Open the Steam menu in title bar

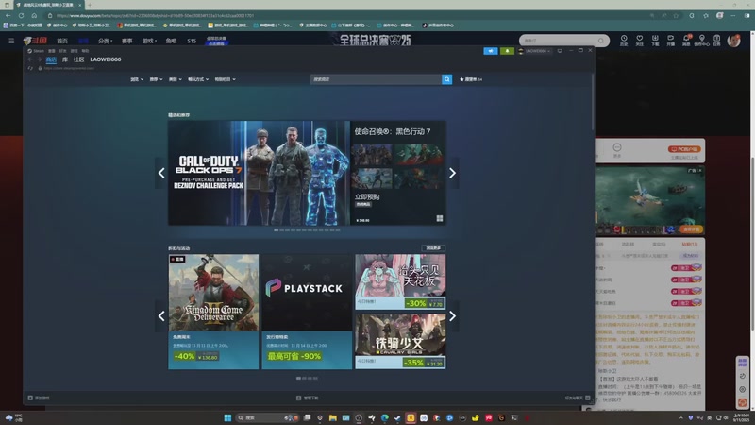click(x=36, y=51)
